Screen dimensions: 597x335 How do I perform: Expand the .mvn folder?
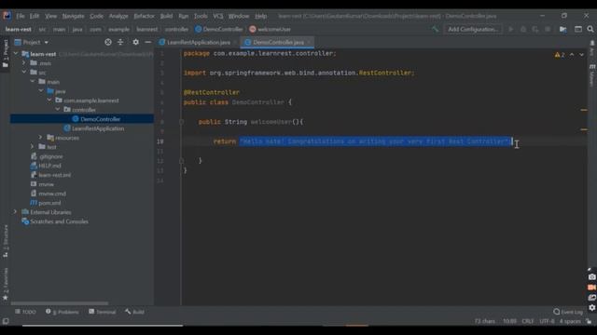click(24, 63)
